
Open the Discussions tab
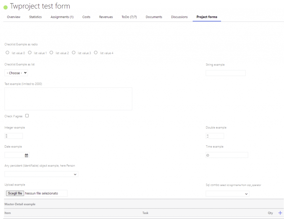179,17
